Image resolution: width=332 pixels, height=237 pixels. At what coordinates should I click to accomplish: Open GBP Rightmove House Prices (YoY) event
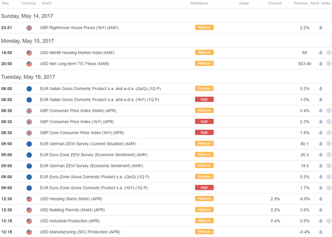point(79,28)
